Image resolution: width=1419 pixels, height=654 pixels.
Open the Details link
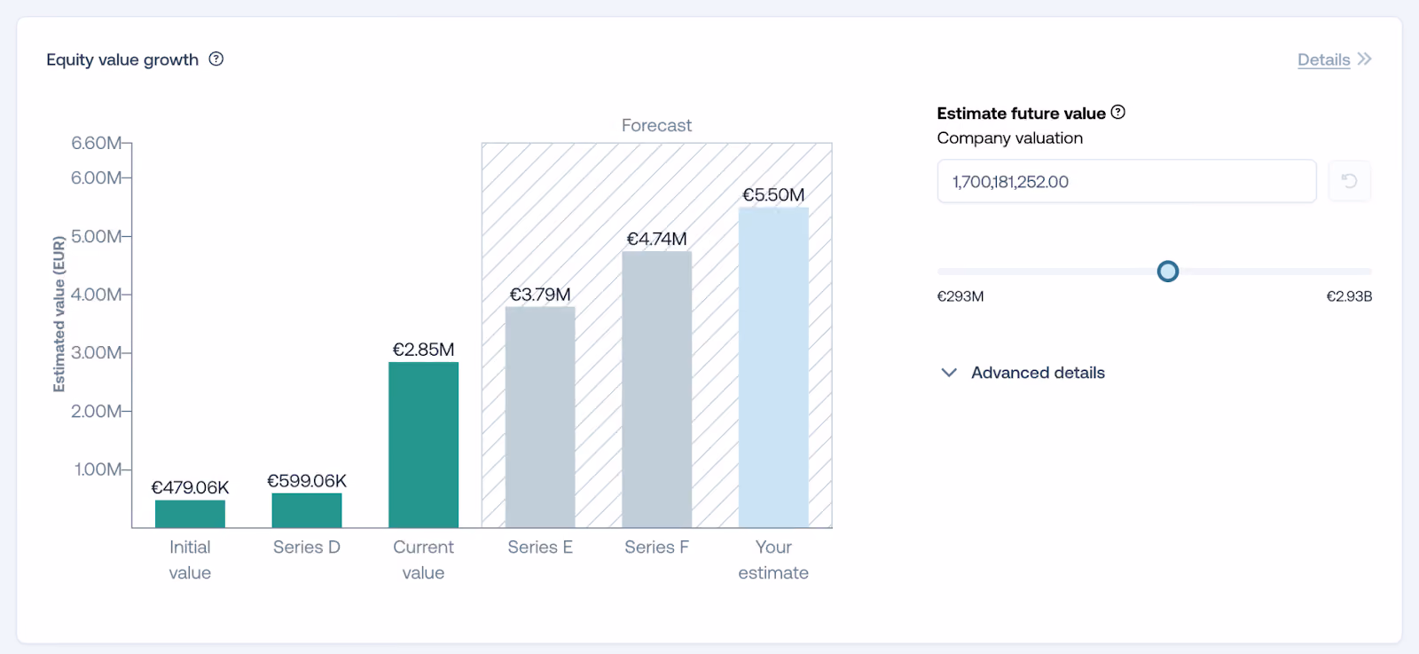pyautogui.click(x=1323, y=59)
